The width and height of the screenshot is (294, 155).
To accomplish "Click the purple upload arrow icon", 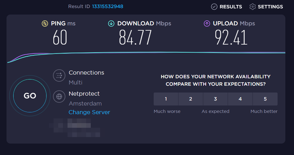I will click(207, 24).
